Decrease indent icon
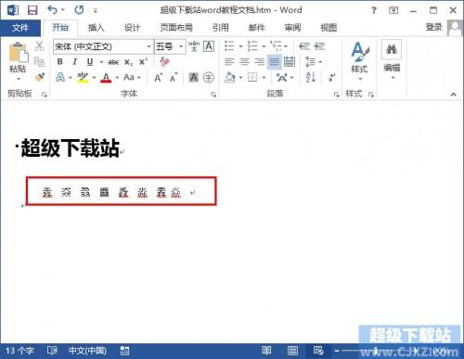This screenshot has width=464, height=359. [304, 46]
